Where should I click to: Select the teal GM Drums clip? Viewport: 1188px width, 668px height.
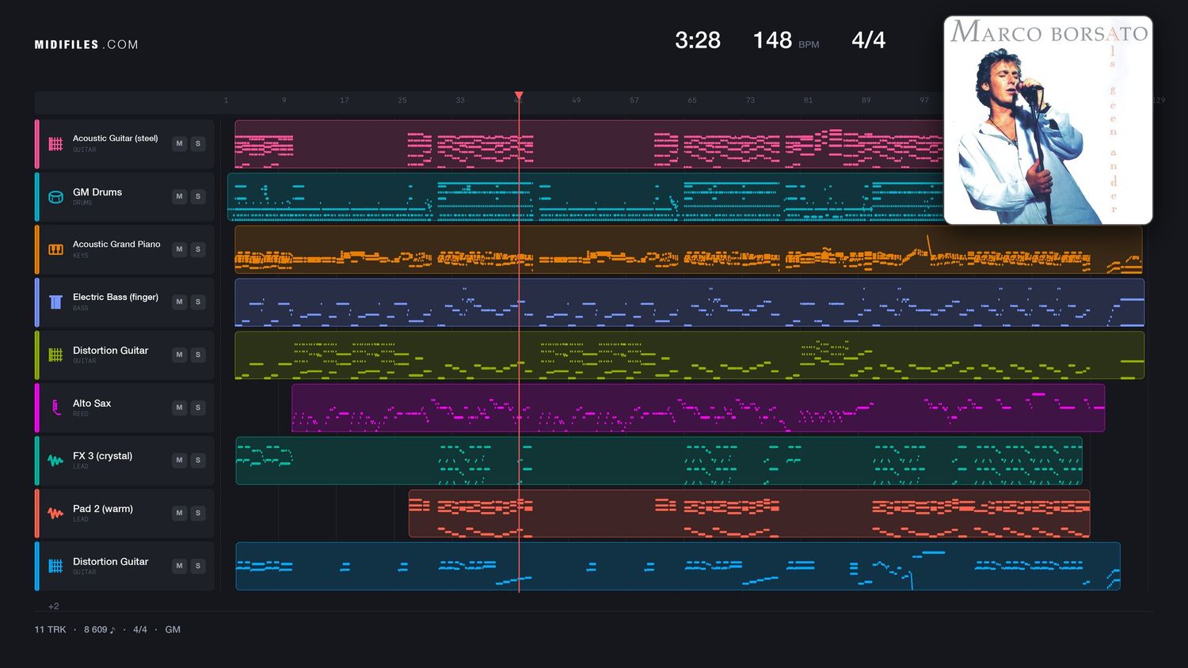coord(586,197)
